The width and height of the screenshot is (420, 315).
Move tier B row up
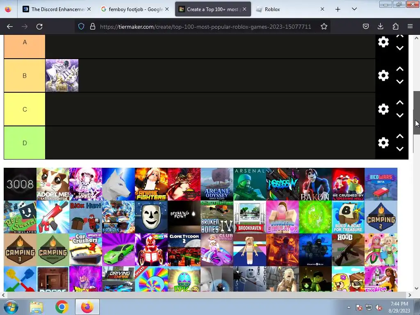click(x=400, y=69)
